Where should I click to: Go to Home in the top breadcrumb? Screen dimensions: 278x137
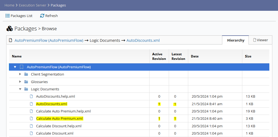pyautogui.click(x=9, y=5)
